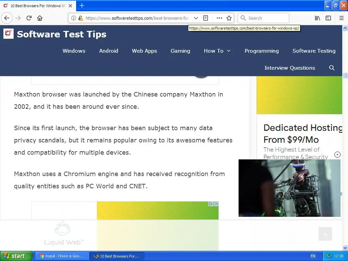
Task: Click the 12:38 taskbar clock
Action: pos(339,256)
